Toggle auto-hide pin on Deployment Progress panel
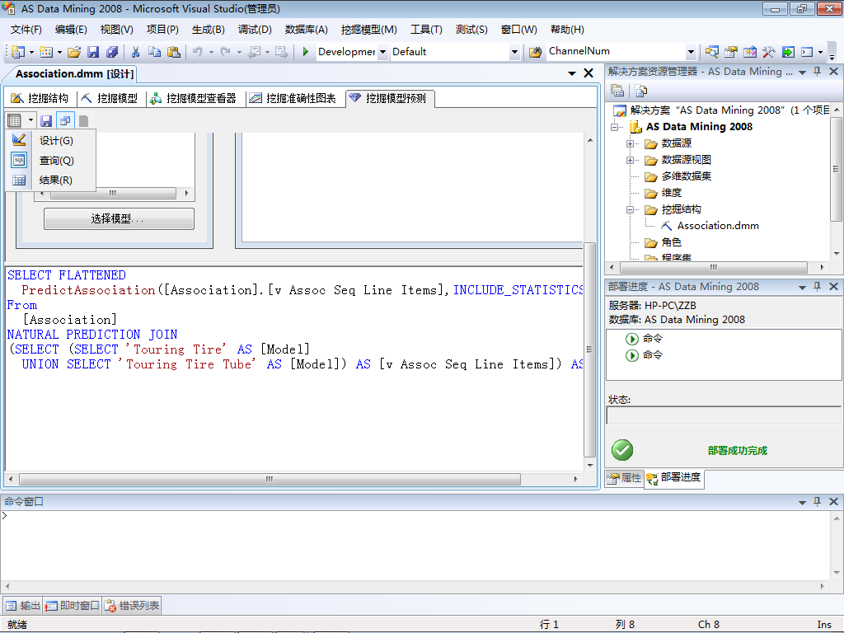 tap(817, 286)
